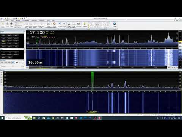The width and height of the screenshot is (182, 137).
Task: Click the camera Screenshot icon
Action: point(78,24)
